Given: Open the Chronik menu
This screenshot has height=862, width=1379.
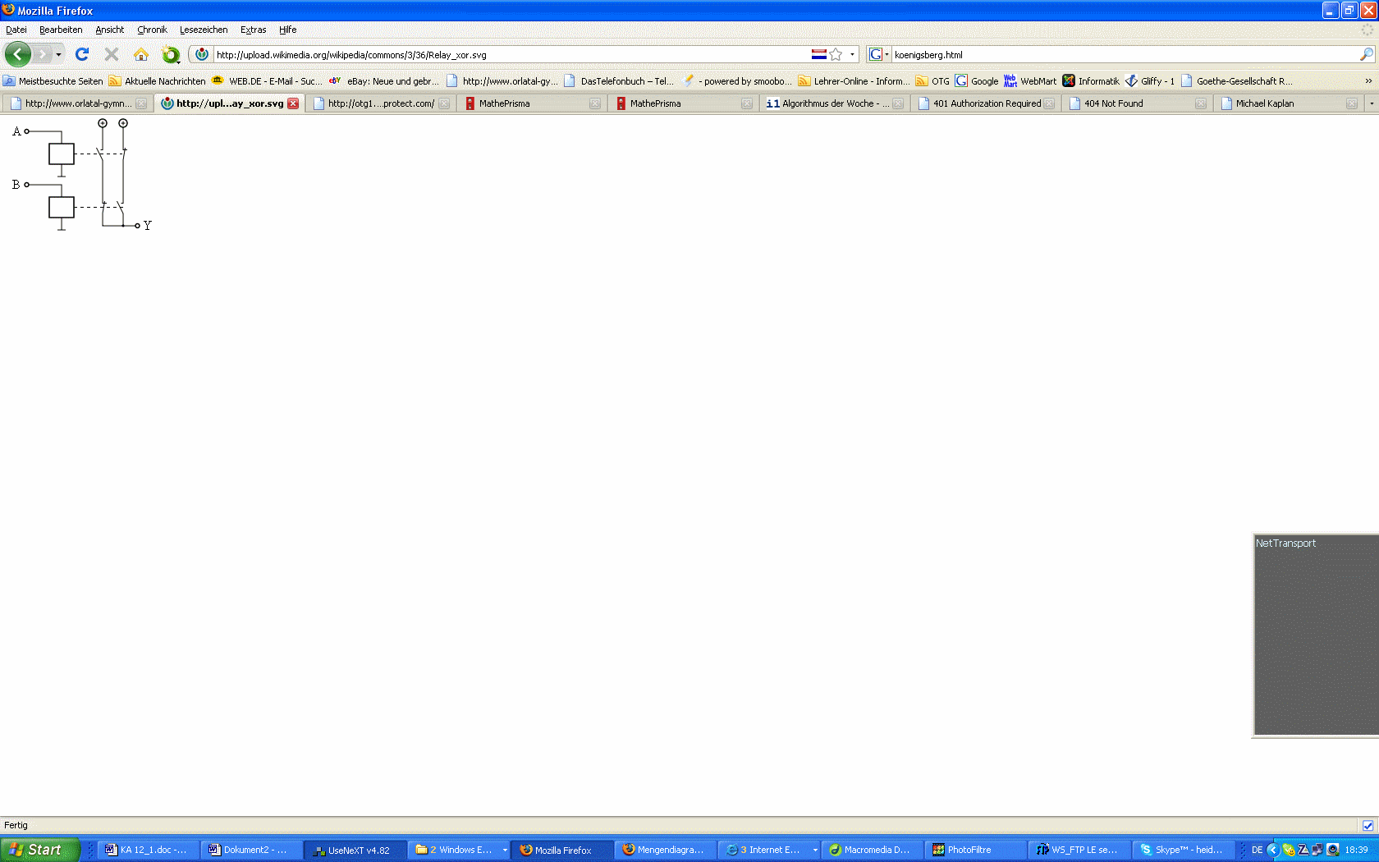Looking at the screenshot, I should click(x=152, y=30).
